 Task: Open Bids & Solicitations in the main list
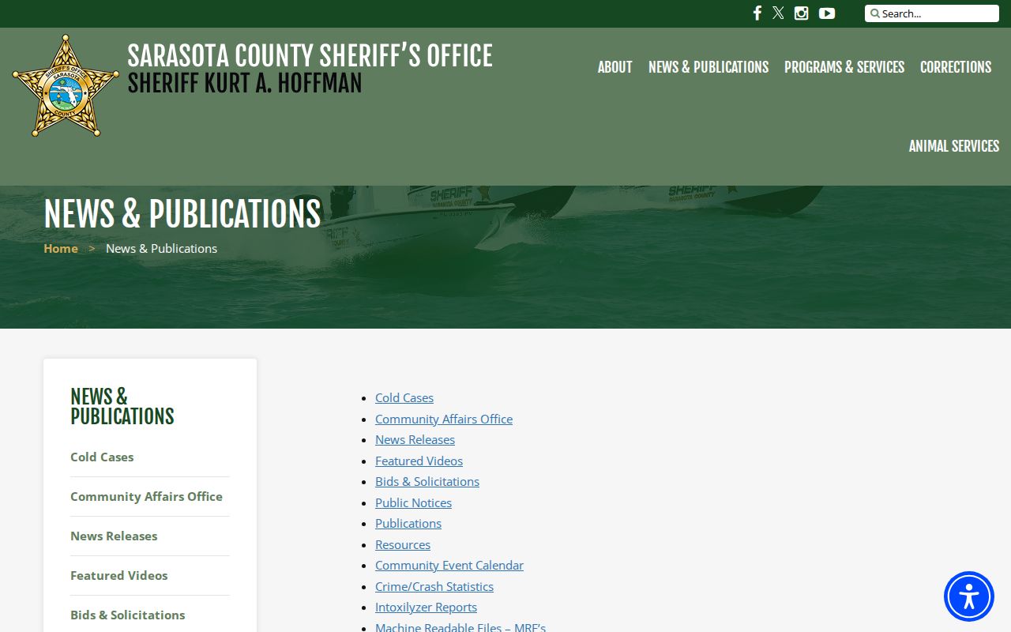point(427,481)
